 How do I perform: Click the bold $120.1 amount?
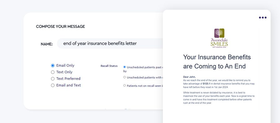click(x=207, y=83)
